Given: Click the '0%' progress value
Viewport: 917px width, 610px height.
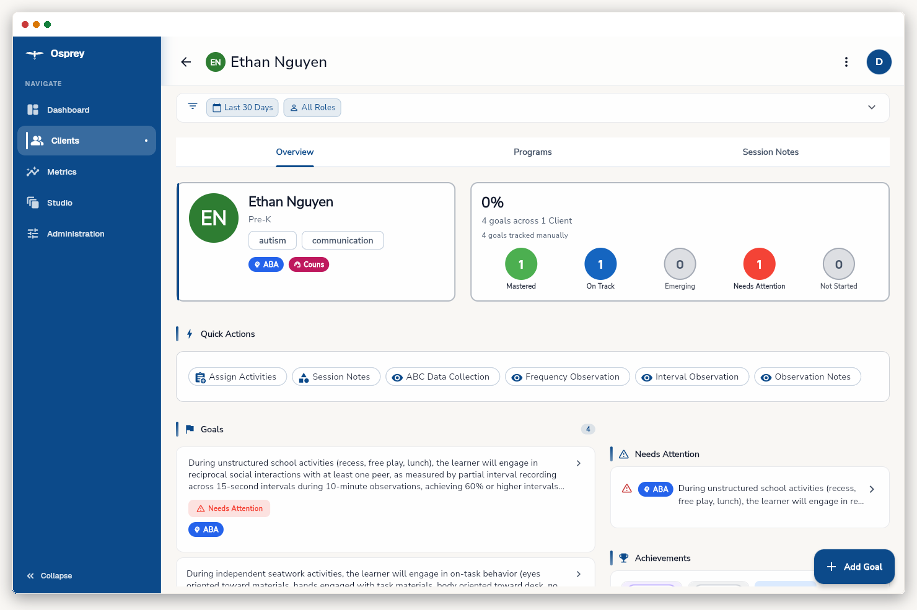Looking at the screenshot, I should coord(493,203).
